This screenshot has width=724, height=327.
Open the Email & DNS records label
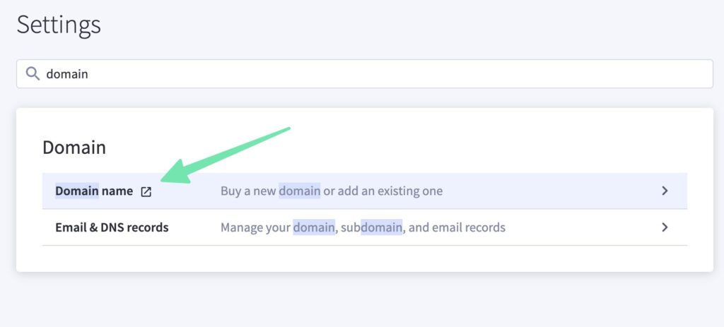tap(112, 227)
